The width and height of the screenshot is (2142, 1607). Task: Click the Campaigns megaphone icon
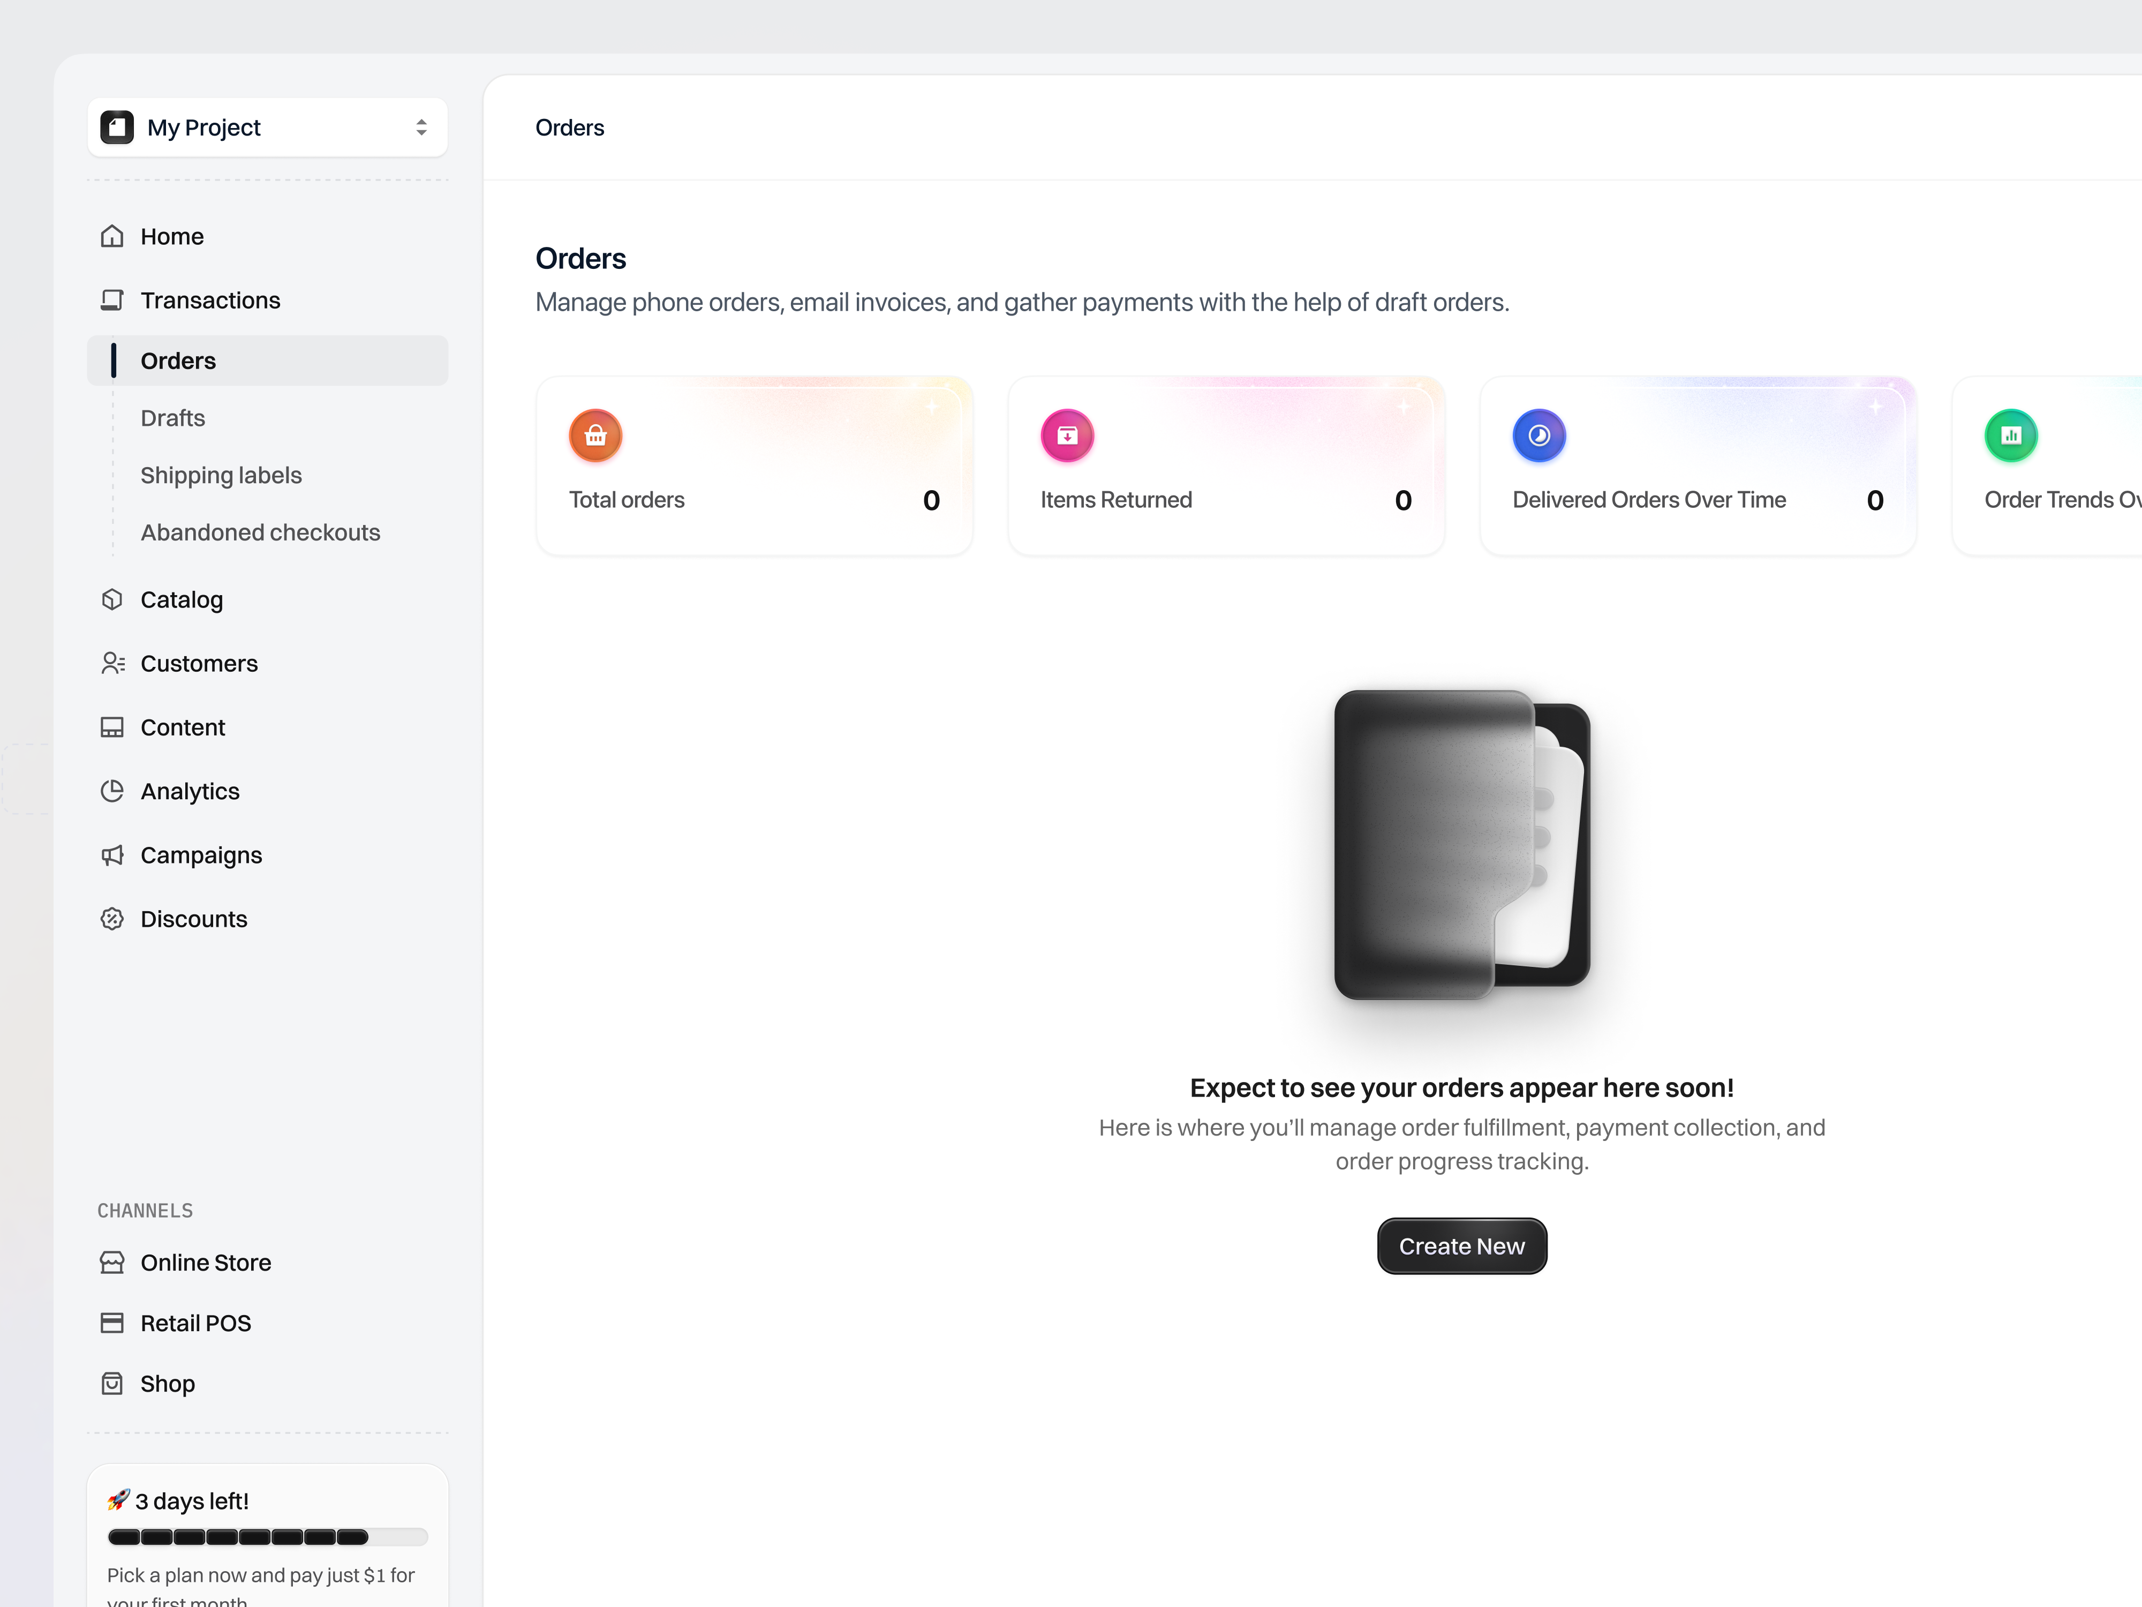click(112, 854)
